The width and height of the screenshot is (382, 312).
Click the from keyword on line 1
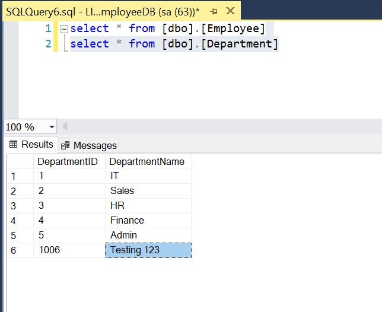click(x=142, y=28)
